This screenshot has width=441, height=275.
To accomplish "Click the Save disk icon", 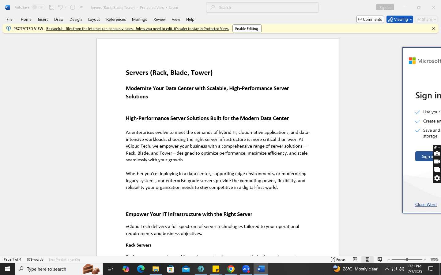I will coord(52,7).
